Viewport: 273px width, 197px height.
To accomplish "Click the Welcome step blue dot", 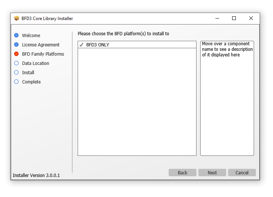I will (16, 35).
